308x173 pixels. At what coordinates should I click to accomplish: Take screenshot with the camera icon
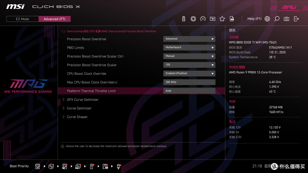(x=286, y=19)
